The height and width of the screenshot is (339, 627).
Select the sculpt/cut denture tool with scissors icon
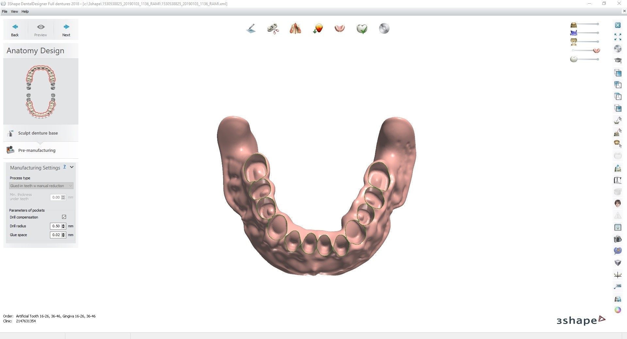coord(273,28)
